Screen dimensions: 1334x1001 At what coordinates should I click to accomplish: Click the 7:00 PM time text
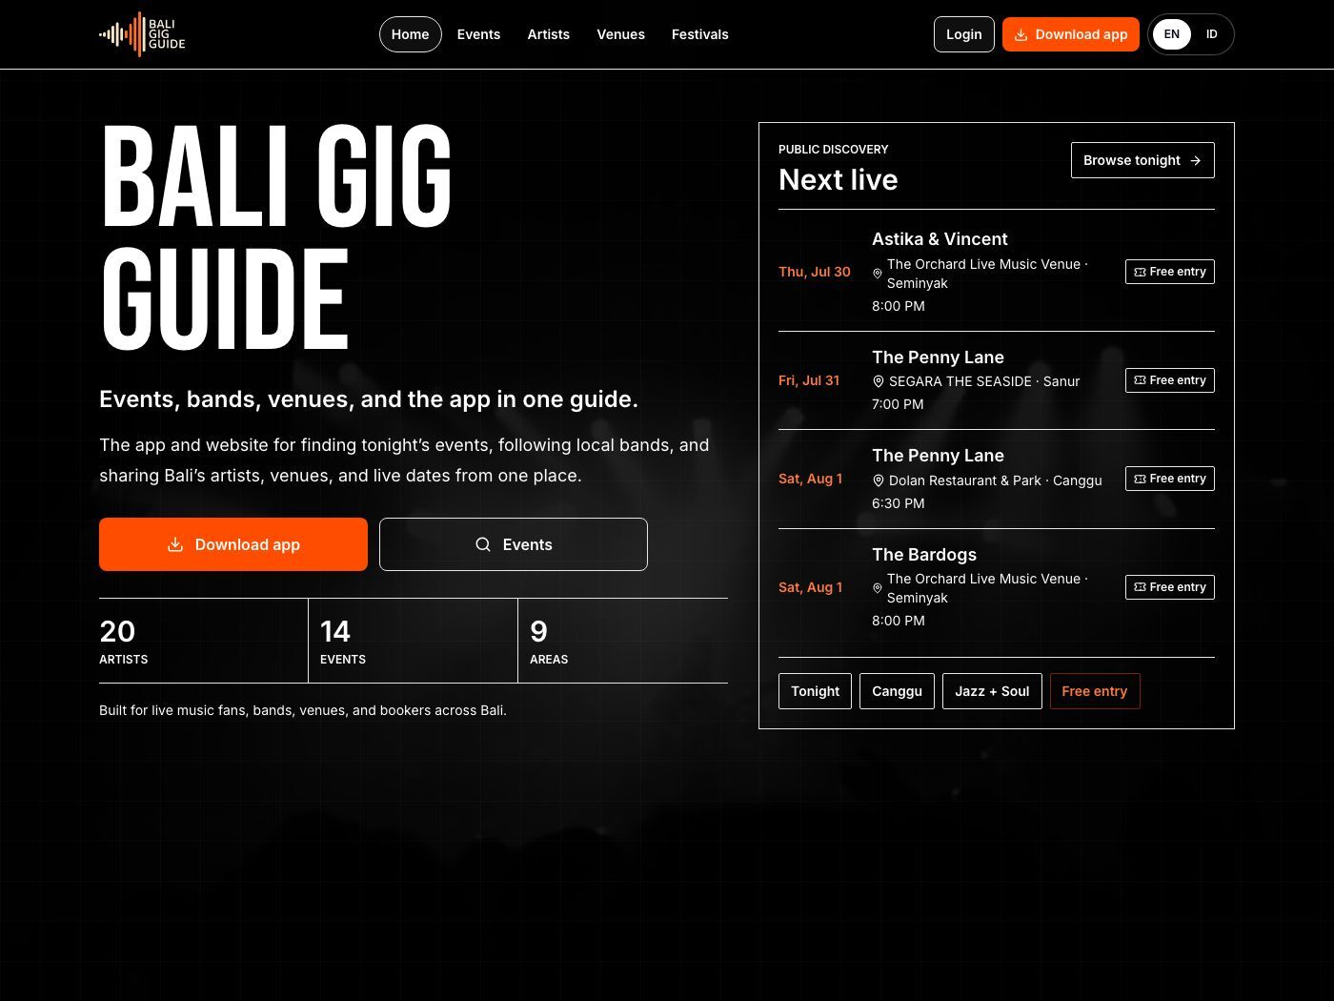[x=898, y=404]
